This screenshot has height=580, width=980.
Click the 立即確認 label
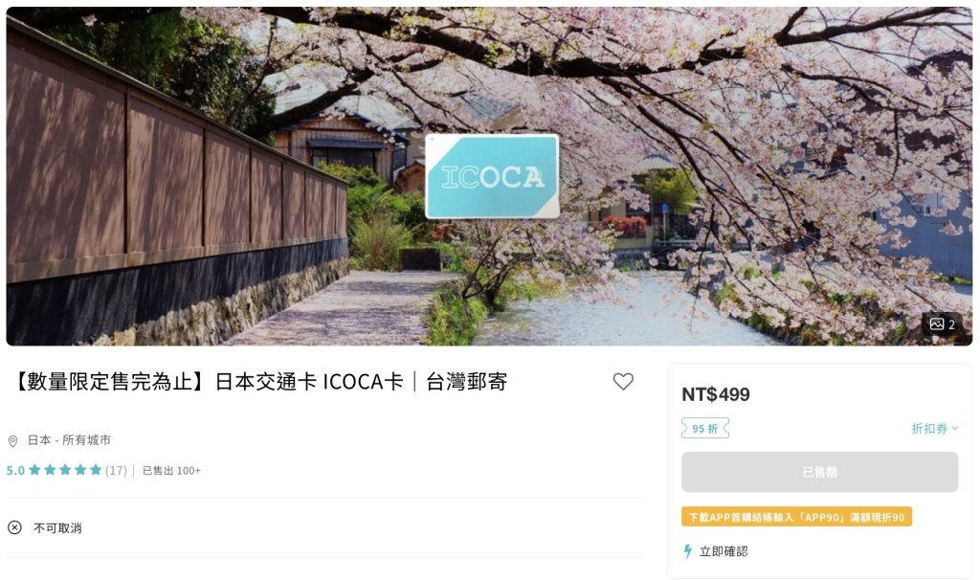tap(724, 551)
